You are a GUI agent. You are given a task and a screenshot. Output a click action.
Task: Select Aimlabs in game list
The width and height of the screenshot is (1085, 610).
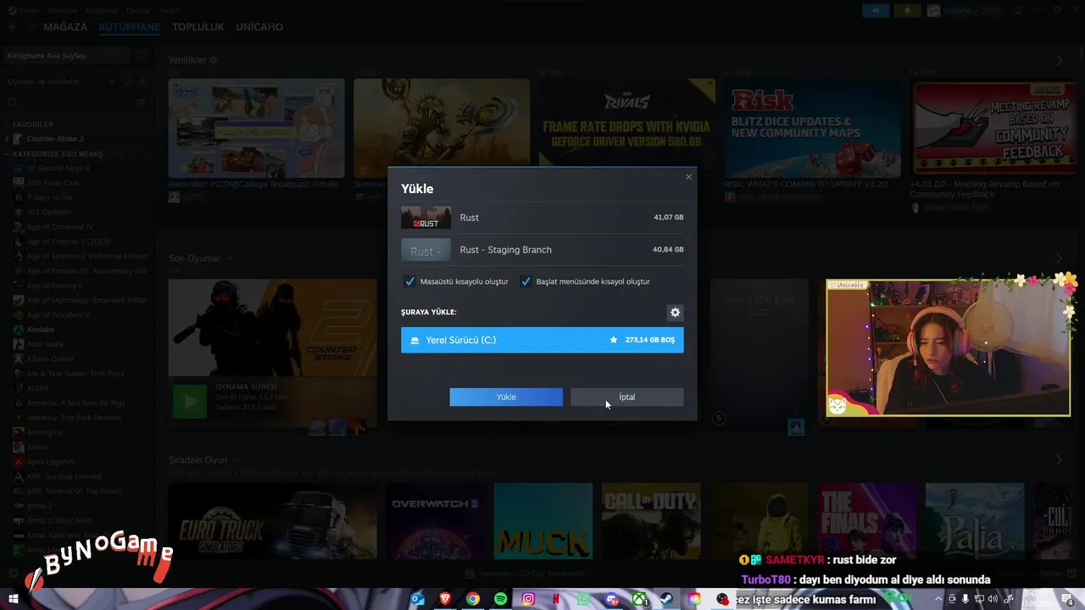(x=40, y=330)
